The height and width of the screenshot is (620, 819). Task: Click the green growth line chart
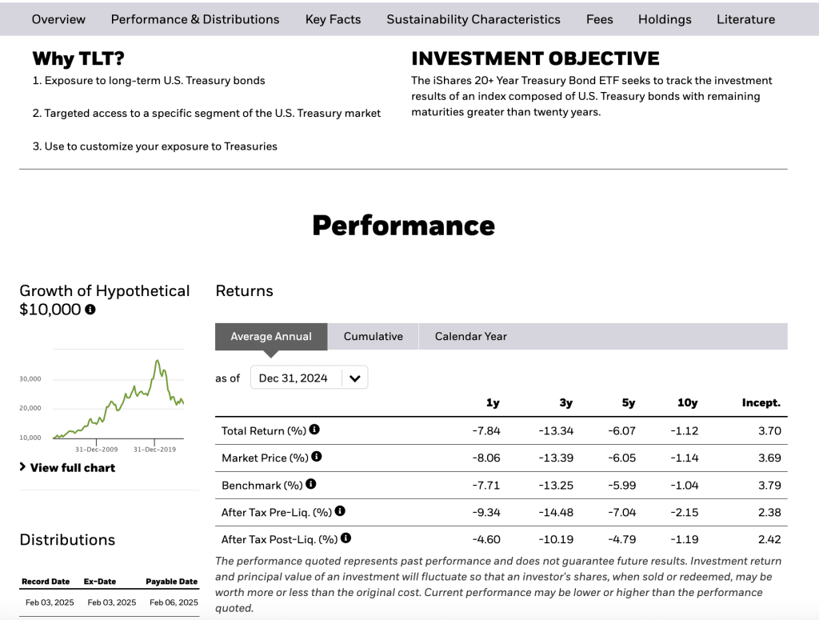(x=118, y=400)
